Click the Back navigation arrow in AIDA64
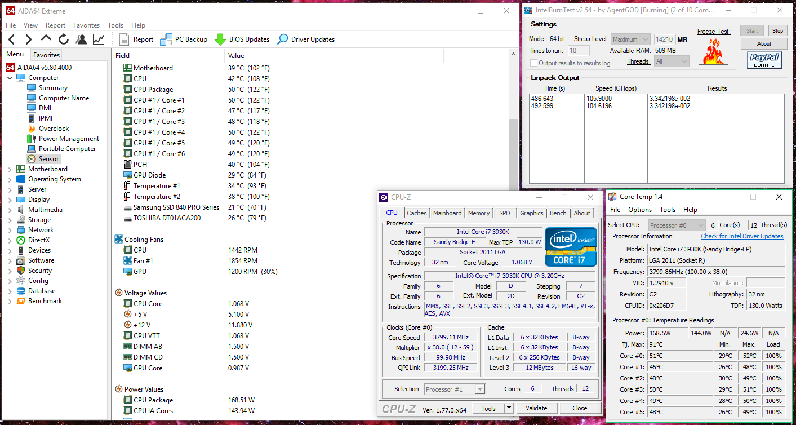The image size is (796, 425). 12,39
